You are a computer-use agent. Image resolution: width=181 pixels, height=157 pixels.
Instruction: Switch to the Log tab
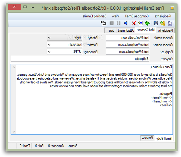pos(112,30)
